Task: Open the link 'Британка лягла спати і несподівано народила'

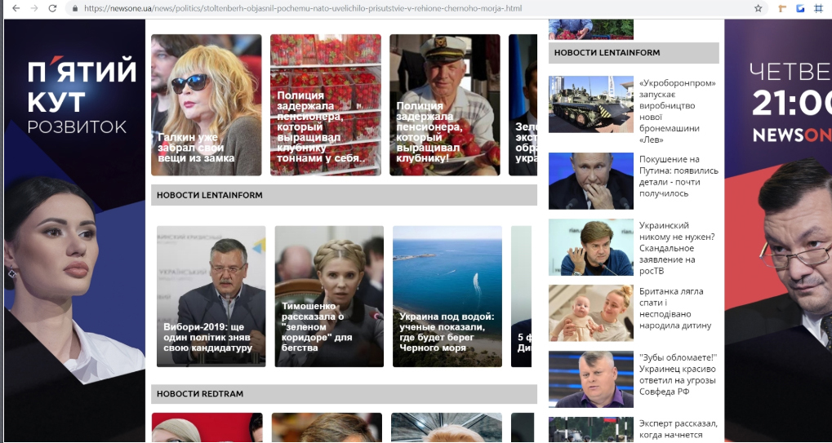Action: (675, 308)
